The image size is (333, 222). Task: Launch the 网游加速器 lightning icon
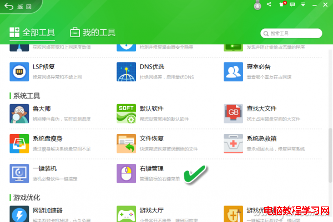pyautogui.click(x=19, y=214)
